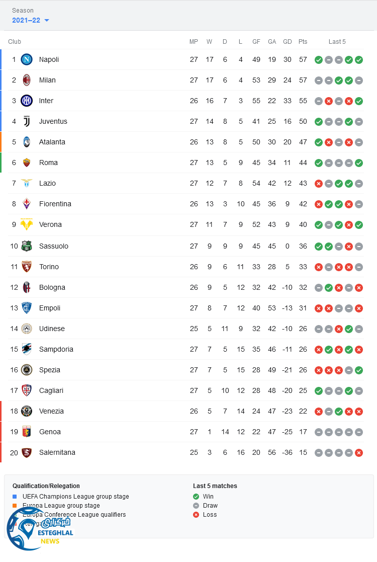Open the 2021–22 season dropdown
This screenshot has height=562, width=377.
tap(31, 21)
